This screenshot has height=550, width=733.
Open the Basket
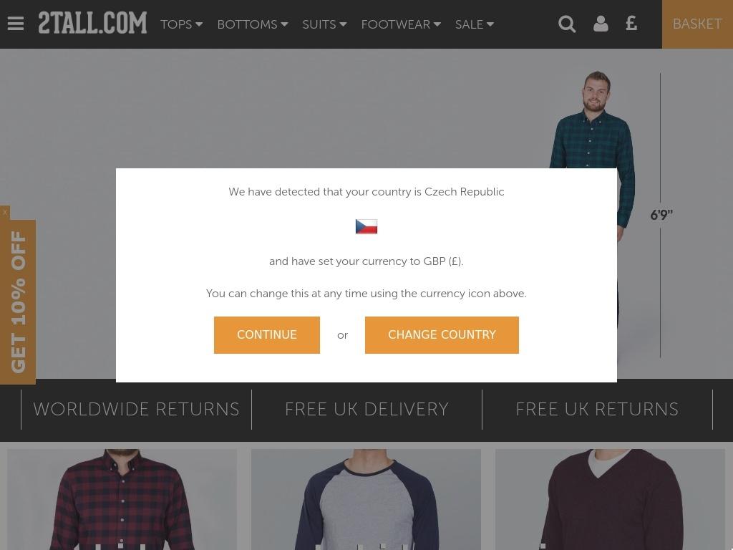click(697, 24)
